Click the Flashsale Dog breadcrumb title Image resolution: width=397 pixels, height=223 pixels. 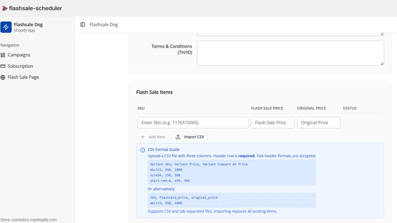coord(104,24)
